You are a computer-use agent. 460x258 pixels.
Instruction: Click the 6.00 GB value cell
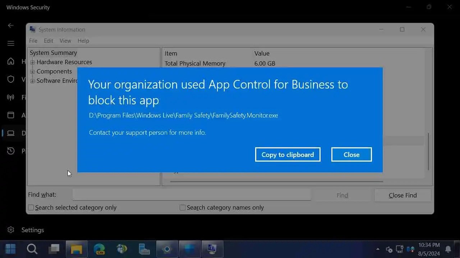(x=265, y=63)
